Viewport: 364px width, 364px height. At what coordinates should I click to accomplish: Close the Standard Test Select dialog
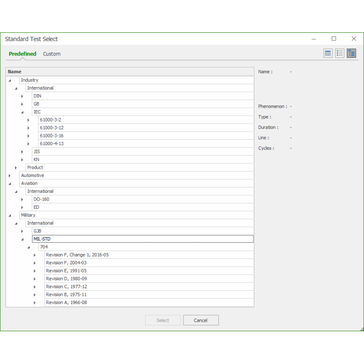click(x=354, y=39)
